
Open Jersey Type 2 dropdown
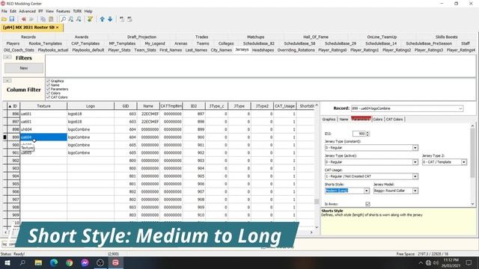[x=464, y=162]
